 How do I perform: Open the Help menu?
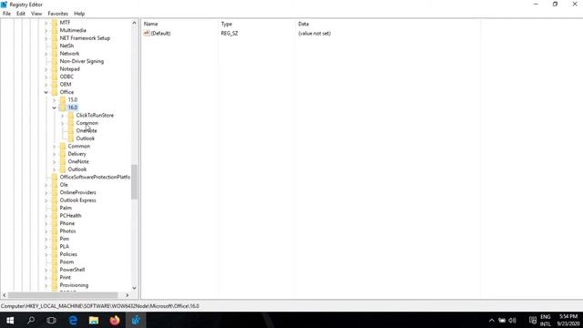coord(79,14)
